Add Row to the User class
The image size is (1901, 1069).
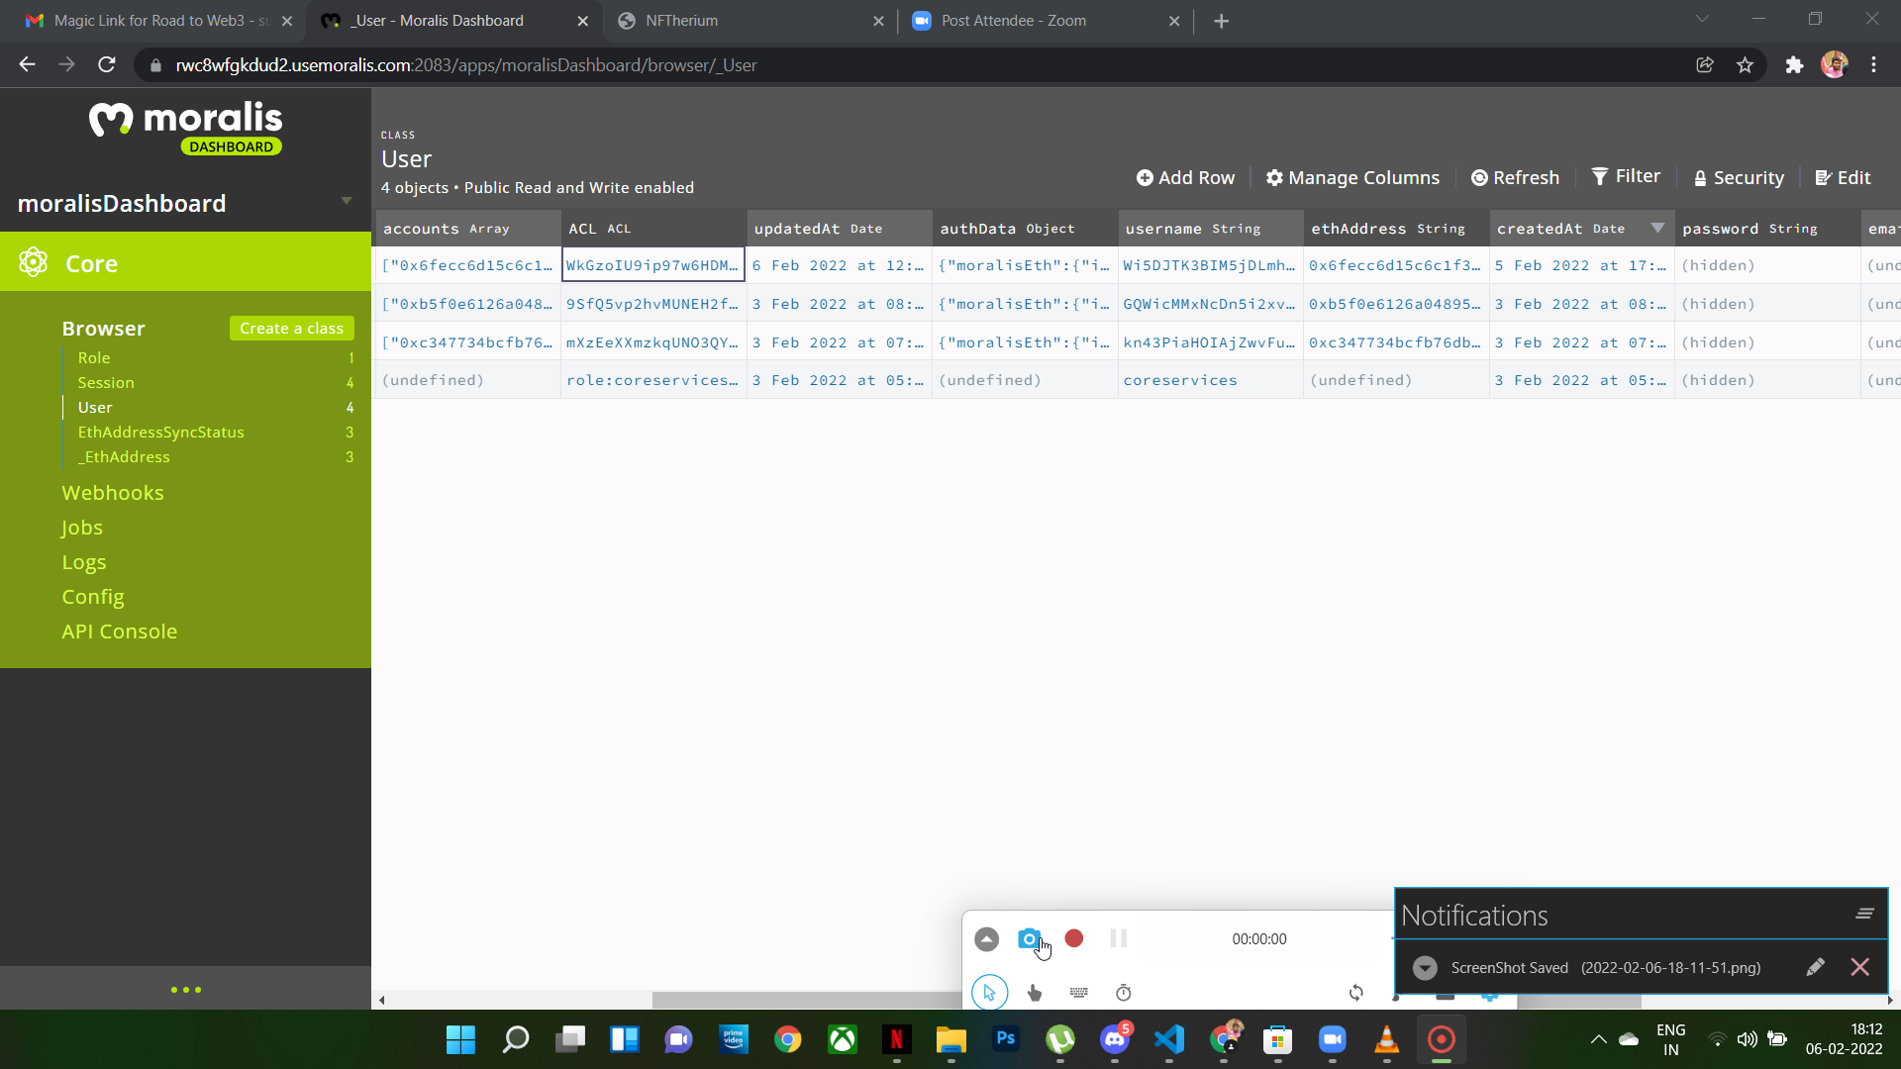click(x=1185, y=178)
